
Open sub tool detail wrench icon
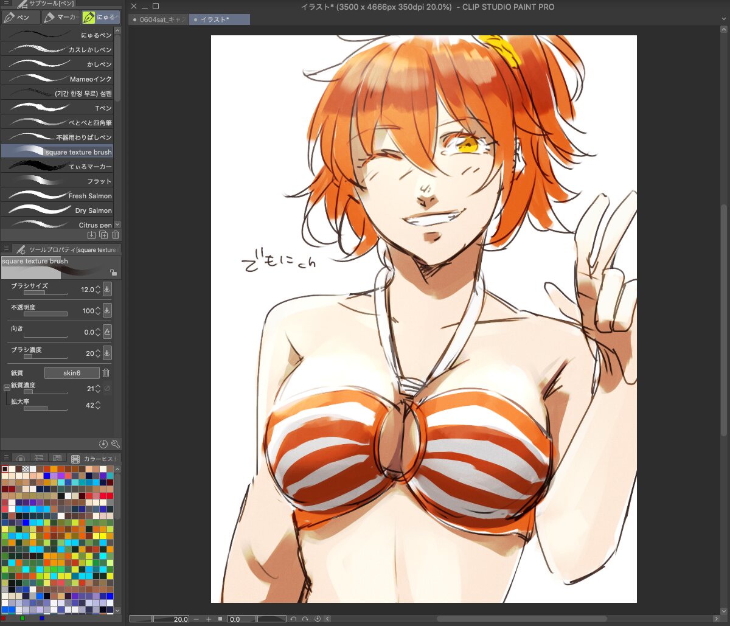(116, 444)
